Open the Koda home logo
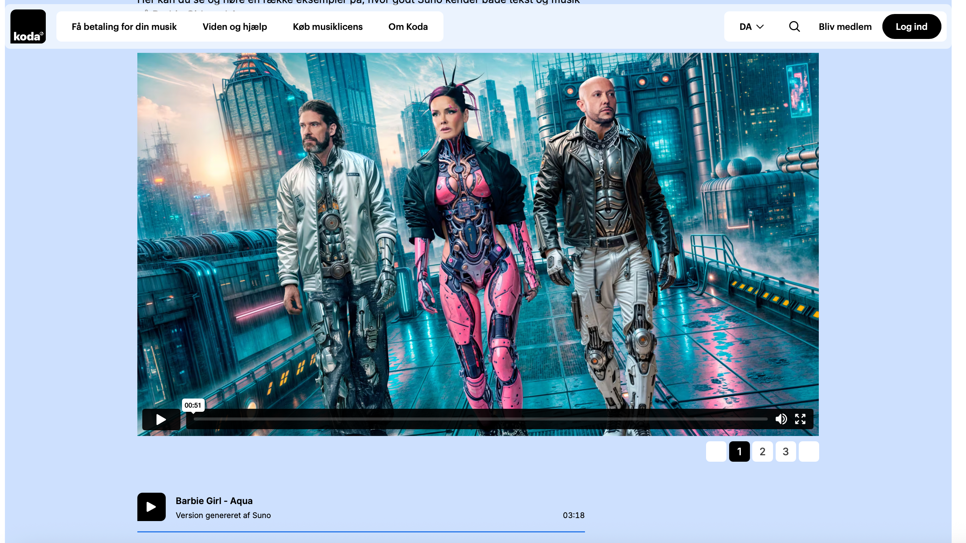The width and height of the screenshot is (966, 543). click(28, 26)
